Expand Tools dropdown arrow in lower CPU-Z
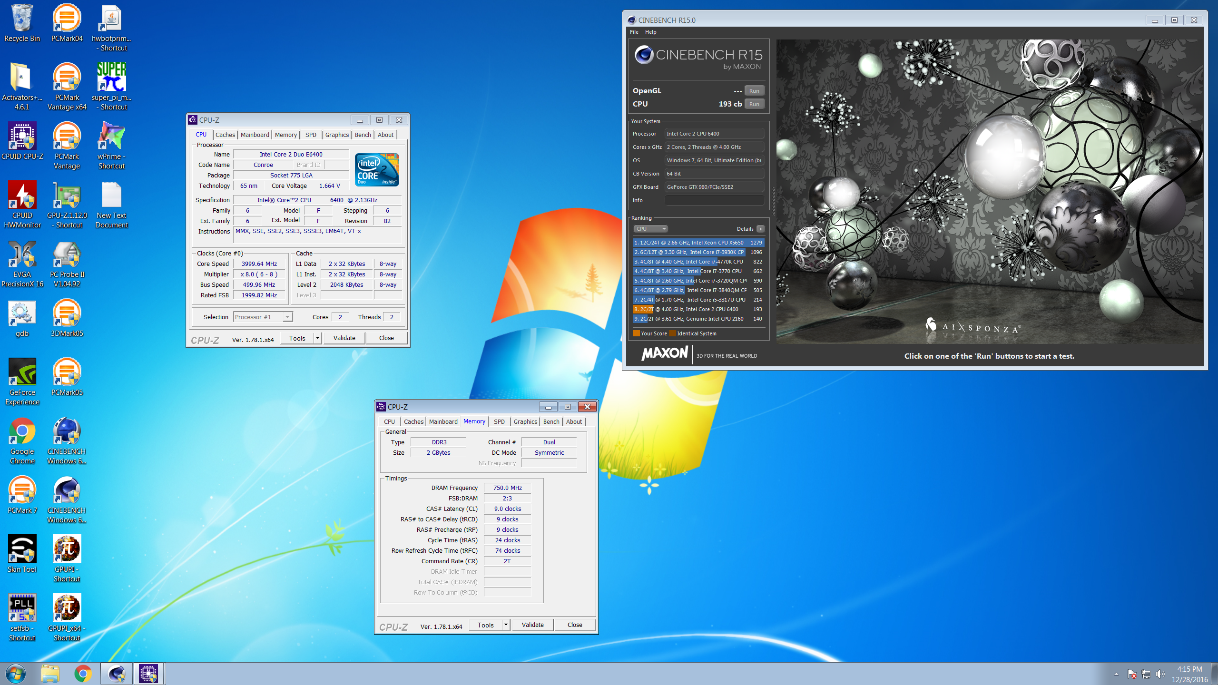 (506, 625)
